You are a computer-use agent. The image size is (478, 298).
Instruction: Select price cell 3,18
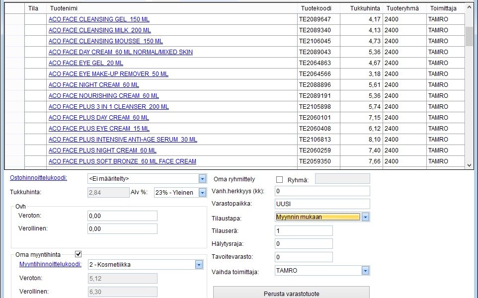[362, 74]
